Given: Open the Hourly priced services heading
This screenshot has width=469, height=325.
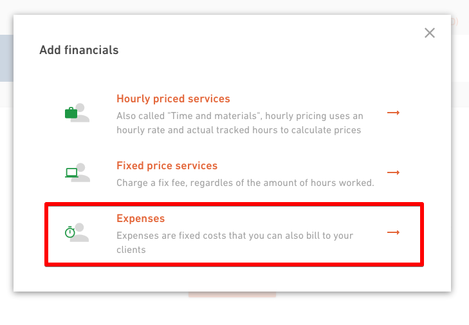Looking at the screenshot, I should pyautogui.click(x=173, y=98).
